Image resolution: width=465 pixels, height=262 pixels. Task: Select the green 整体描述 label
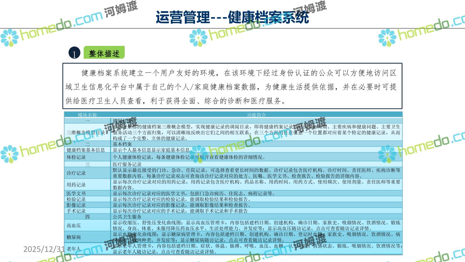(104, 53)
